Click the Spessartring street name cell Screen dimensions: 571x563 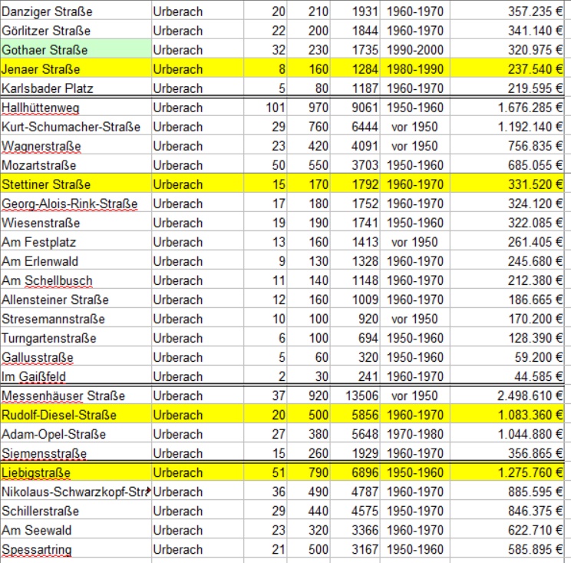point(74,549)
